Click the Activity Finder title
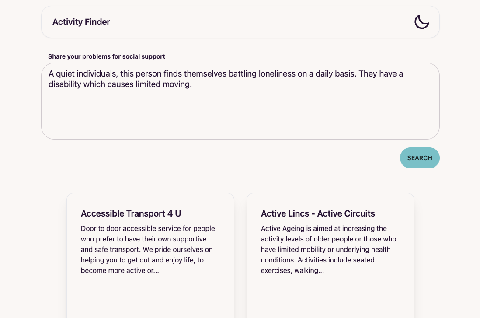Image resolution: width=480 pixels, height=318 pixels. point(81,22)
